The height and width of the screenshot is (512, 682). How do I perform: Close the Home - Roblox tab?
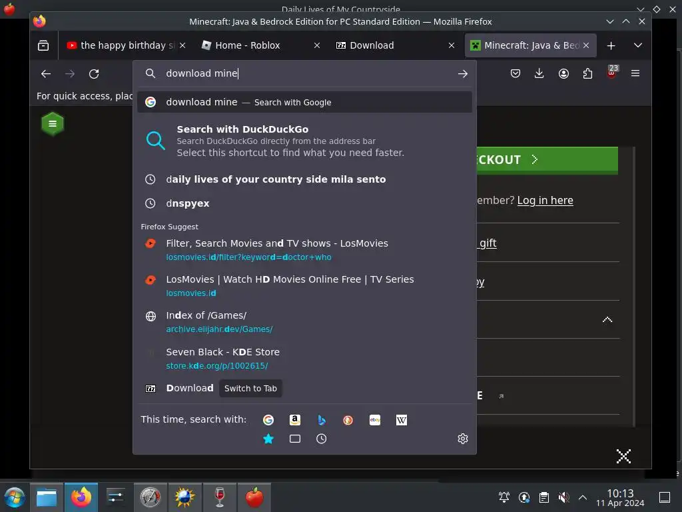click(x=317, y=45)
